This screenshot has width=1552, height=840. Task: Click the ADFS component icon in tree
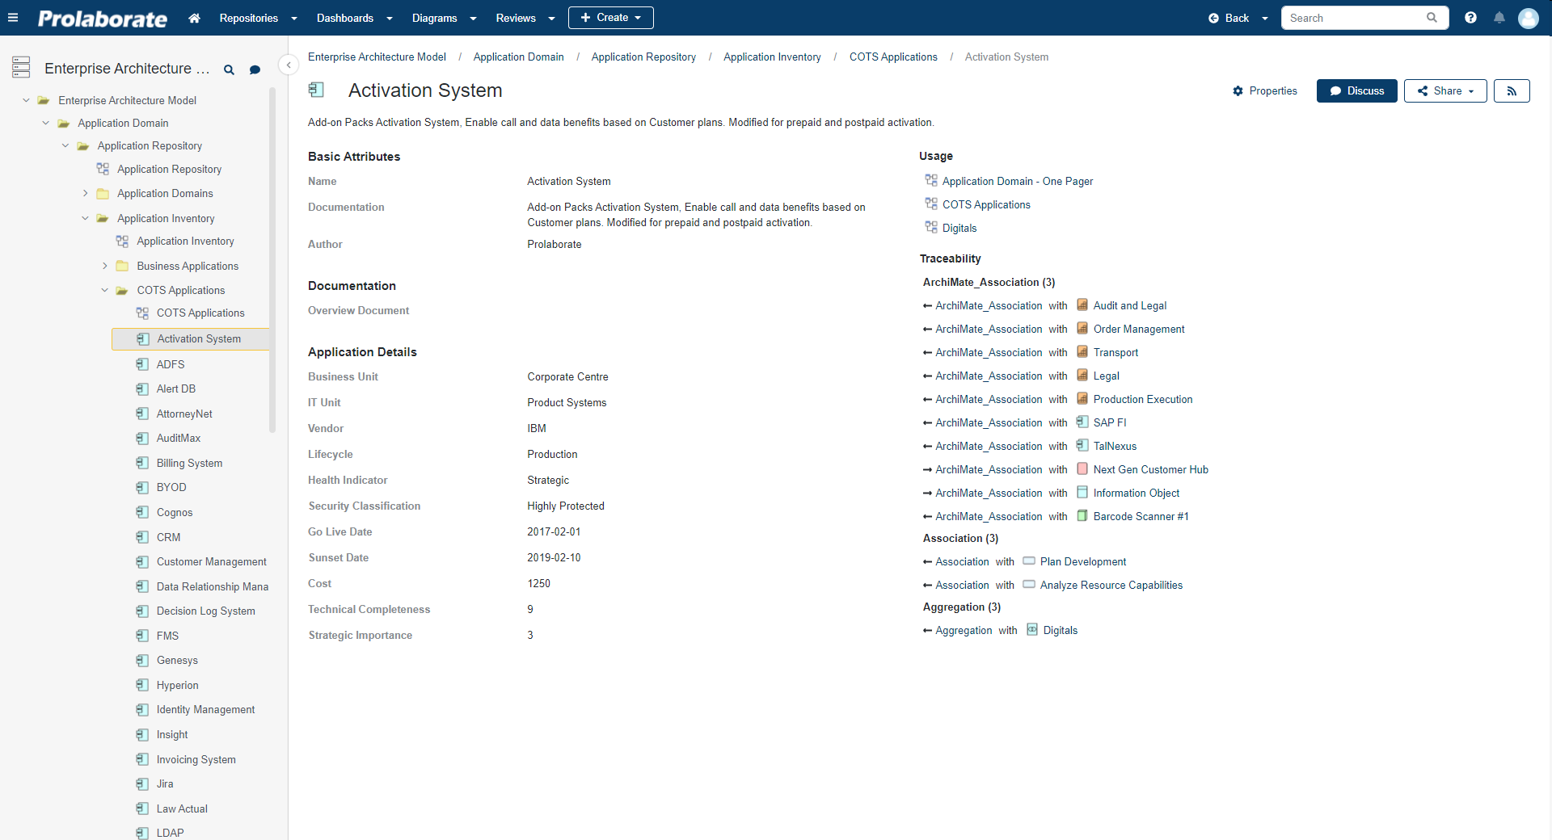[x=142, y=364]
